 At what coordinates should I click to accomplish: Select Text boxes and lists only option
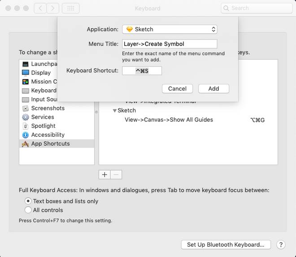point(28,201)
